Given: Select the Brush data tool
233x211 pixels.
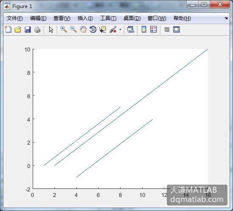Looking at the screenshot, I should tap(113, 29).
